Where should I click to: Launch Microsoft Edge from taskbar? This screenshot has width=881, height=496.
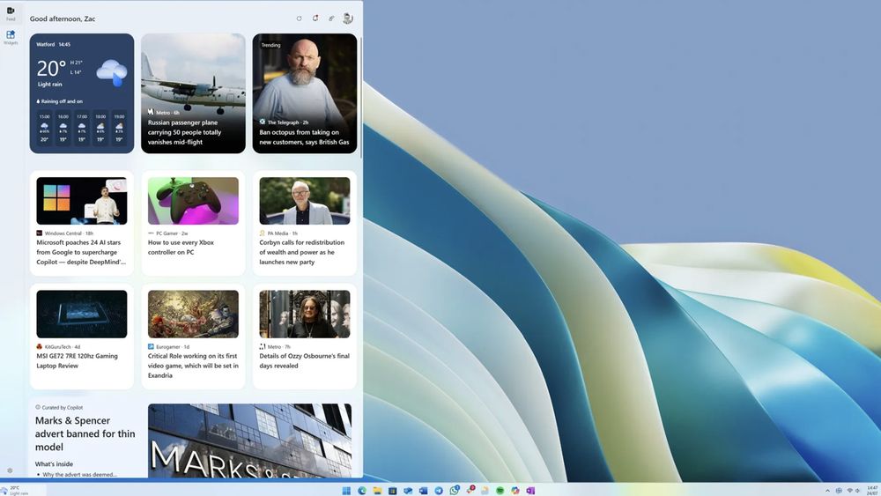[x=362, y=491]
